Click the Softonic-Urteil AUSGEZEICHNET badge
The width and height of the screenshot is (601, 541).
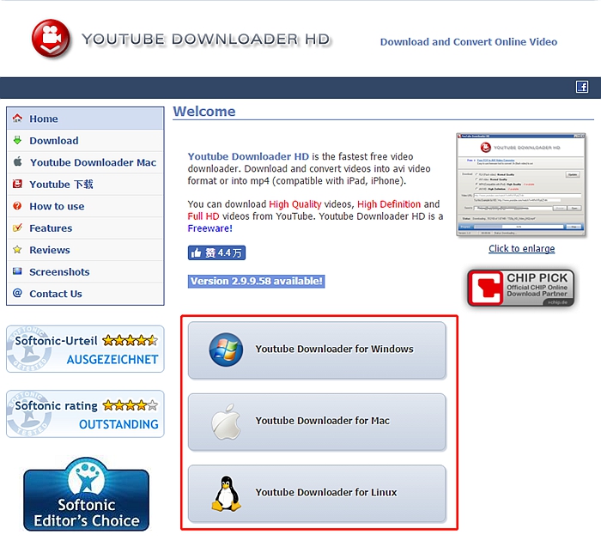coord(85,349)
